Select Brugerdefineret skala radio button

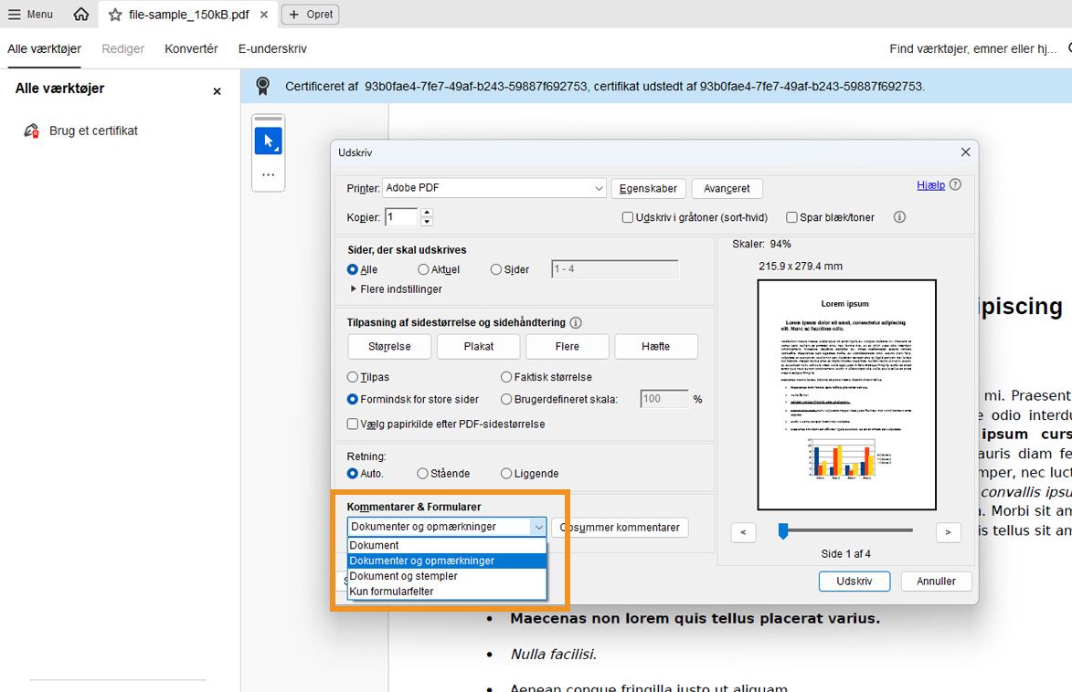[506, 399]
